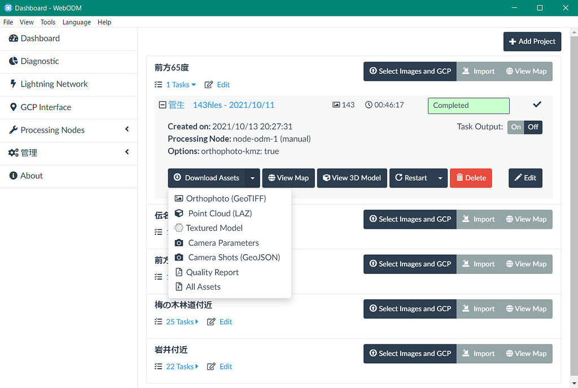Click the dark Edit button beside Delete
The height and width of the screenshot is (388, 578).
pos(526,178)
